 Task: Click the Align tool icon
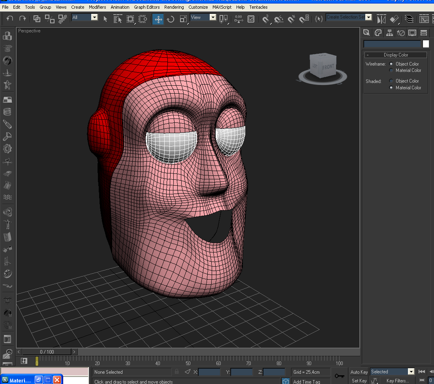tap(395, 19)
